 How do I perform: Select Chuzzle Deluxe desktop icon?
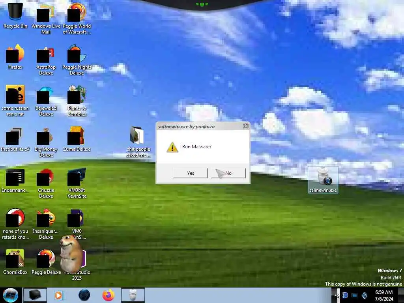point(46,183)
